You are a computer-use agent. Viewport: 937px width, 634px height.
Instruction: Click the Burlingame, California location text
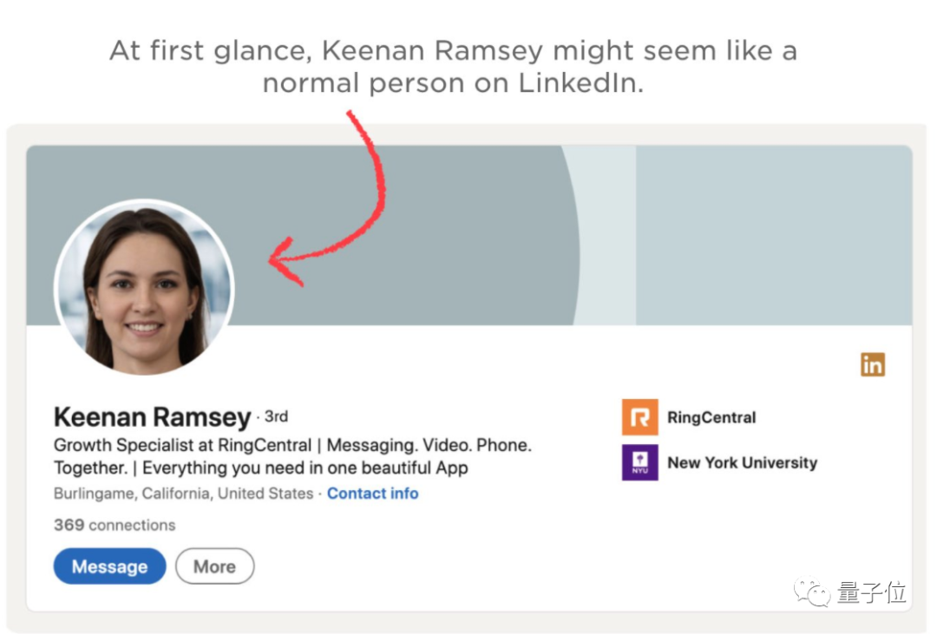click(x=183, y=493)
